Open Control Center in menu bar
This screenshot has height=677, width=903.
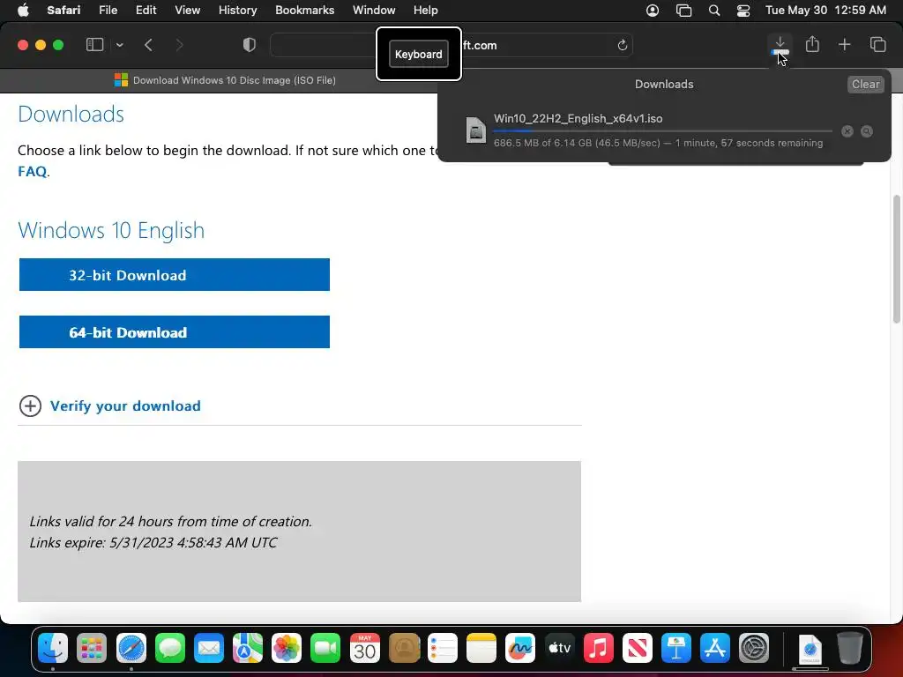click(x=743, y=11)
